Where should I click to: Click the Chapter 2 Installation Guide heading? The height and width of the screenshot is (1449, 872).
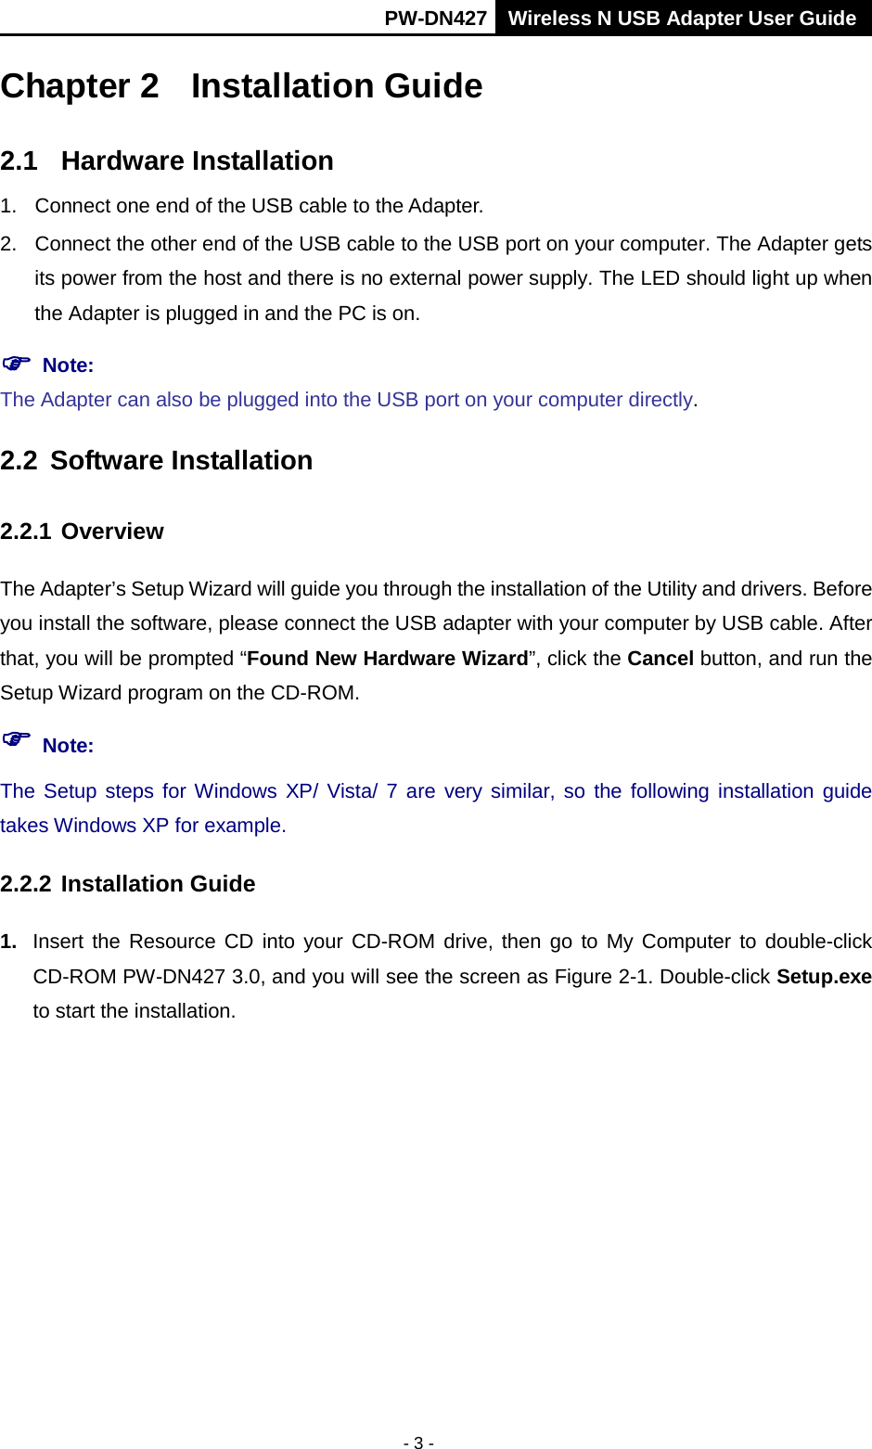tap(241, 86)
